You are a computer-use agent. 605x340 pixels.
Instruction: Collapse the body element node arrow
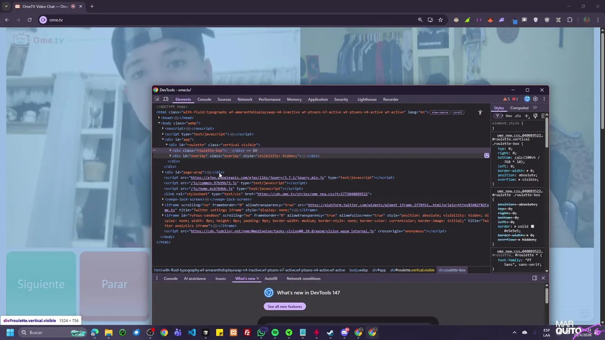[159, 123]
